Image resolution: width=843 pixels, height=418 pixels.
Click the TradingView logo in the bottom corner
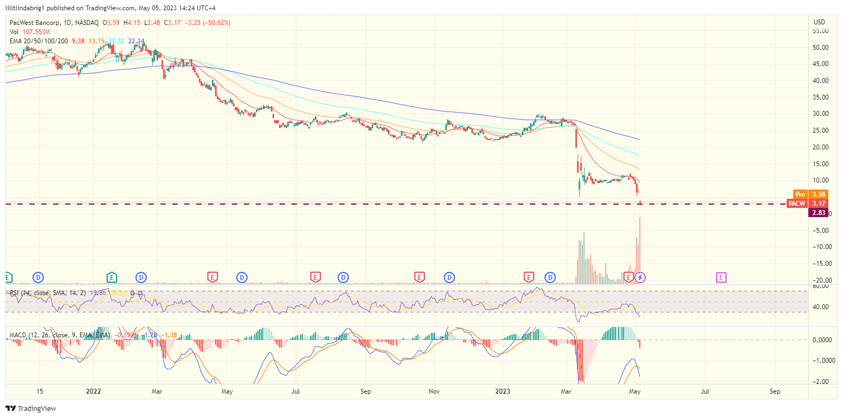coord(30,409)
